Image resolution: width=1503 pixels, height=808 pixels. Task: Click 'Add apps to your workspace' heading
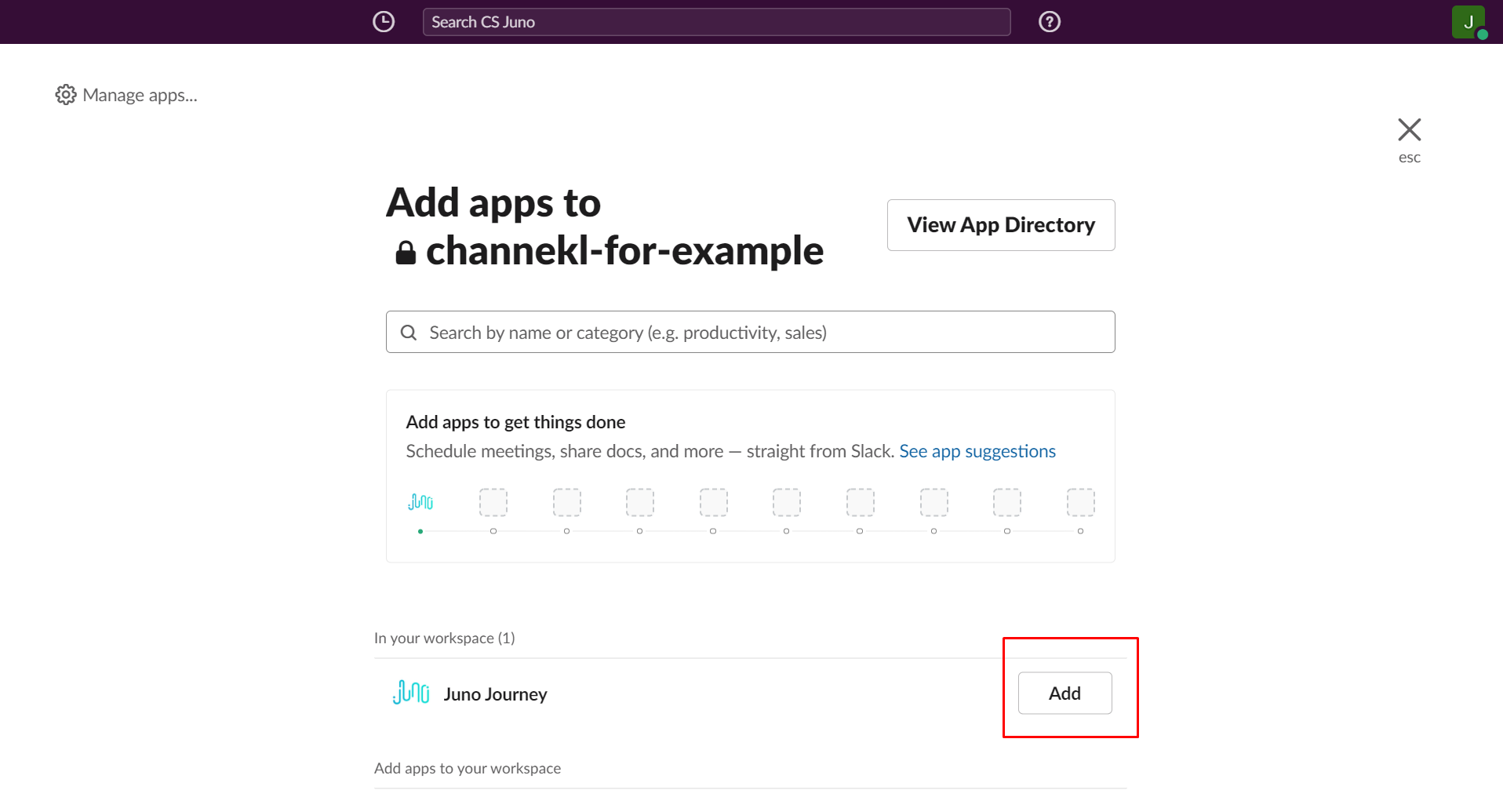tap(468, 768)
